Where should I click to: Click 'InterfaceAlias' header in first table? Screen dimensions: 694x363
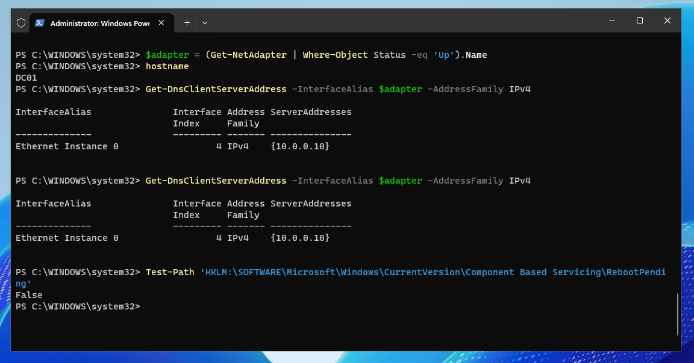(x=54, y=113)
